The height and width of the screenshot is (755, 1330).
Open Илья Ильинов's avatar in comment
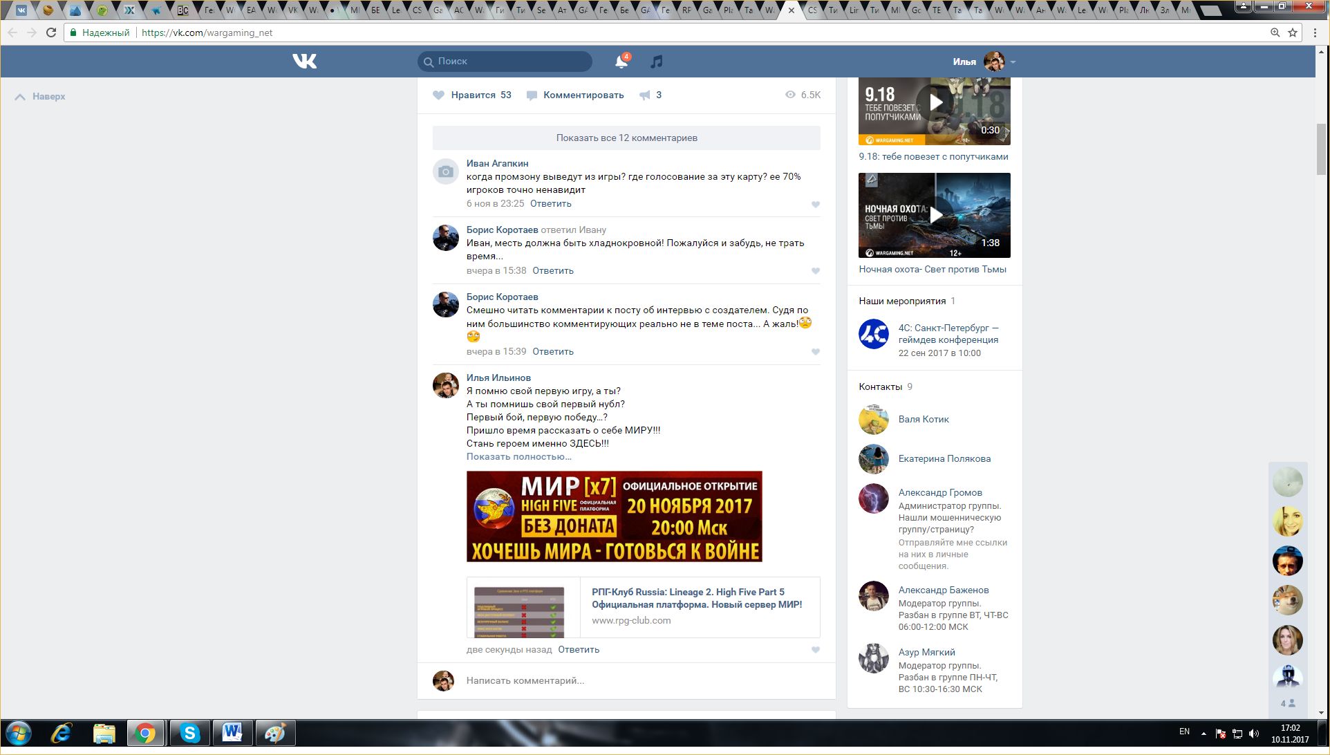446,386
